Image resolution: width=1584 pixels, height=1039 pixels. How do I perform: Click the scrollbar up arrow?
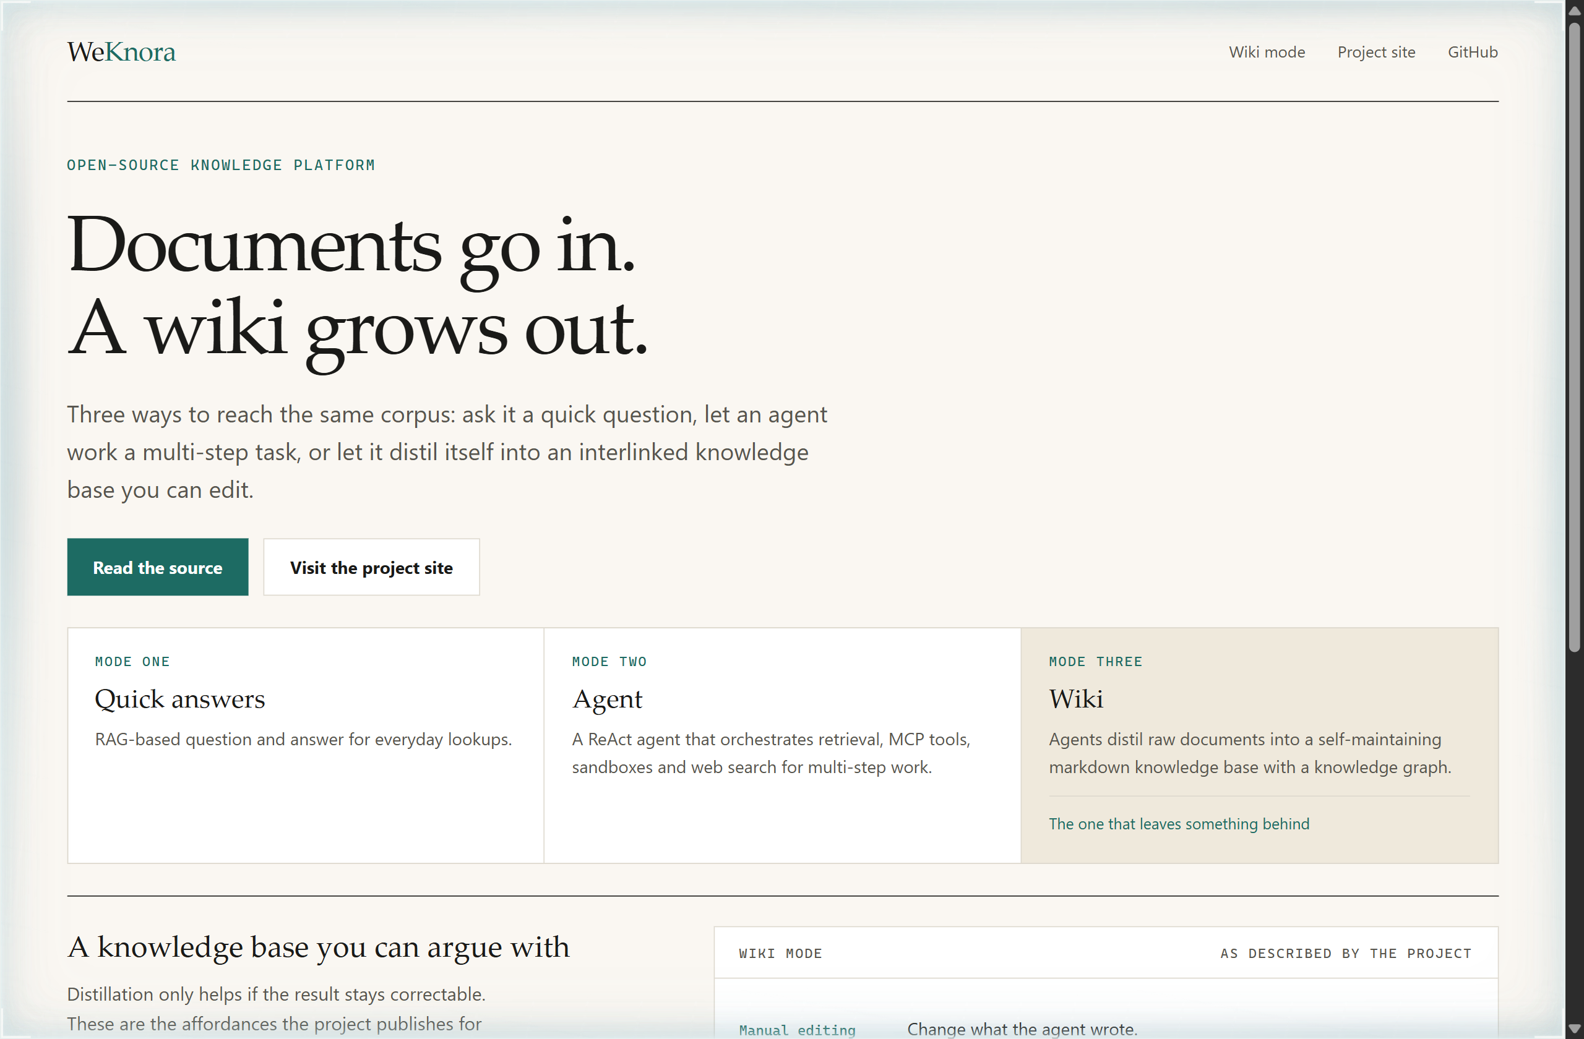click(x=1574, y=11)
